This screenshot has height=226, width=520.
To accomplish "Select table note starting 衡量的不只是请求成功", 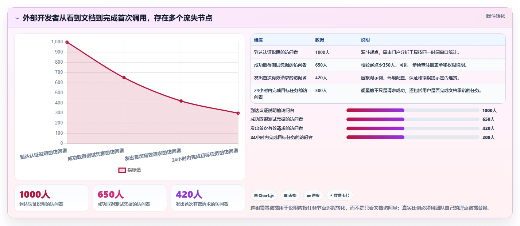I will pyautogui.click(x=421, y=91).
